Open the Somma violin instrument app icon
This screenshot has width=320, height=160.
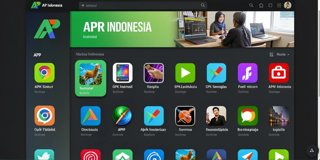(185, 116)
